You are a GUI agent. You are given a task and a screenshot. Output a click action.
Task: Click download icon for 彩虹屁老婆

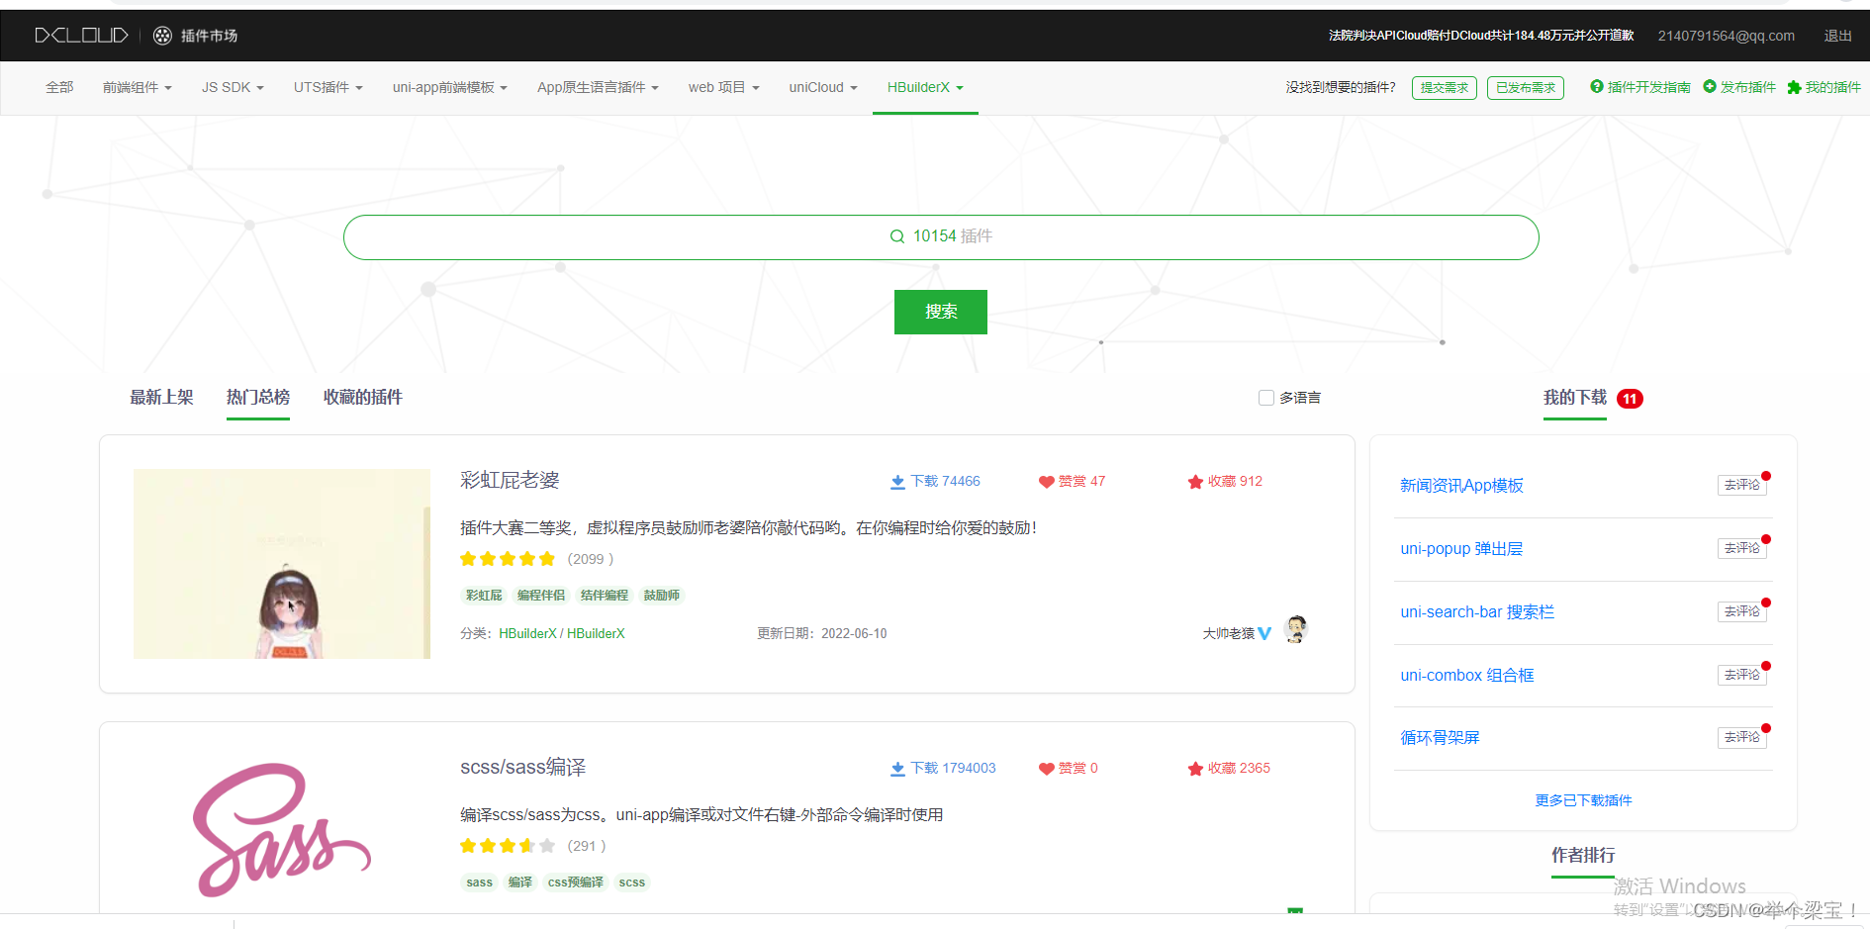pyautogui.click(x=897, y=482)
